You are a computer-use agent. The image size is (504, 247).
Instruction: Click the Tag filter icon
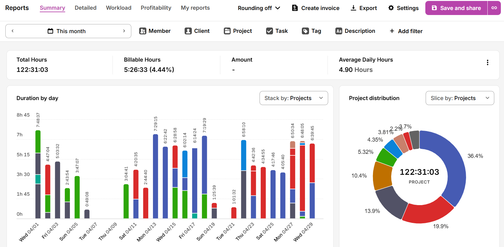305,31
